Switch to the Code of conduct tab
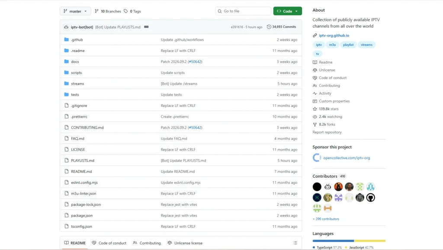Screen dimensions: 443x250 tap(109, 243)
